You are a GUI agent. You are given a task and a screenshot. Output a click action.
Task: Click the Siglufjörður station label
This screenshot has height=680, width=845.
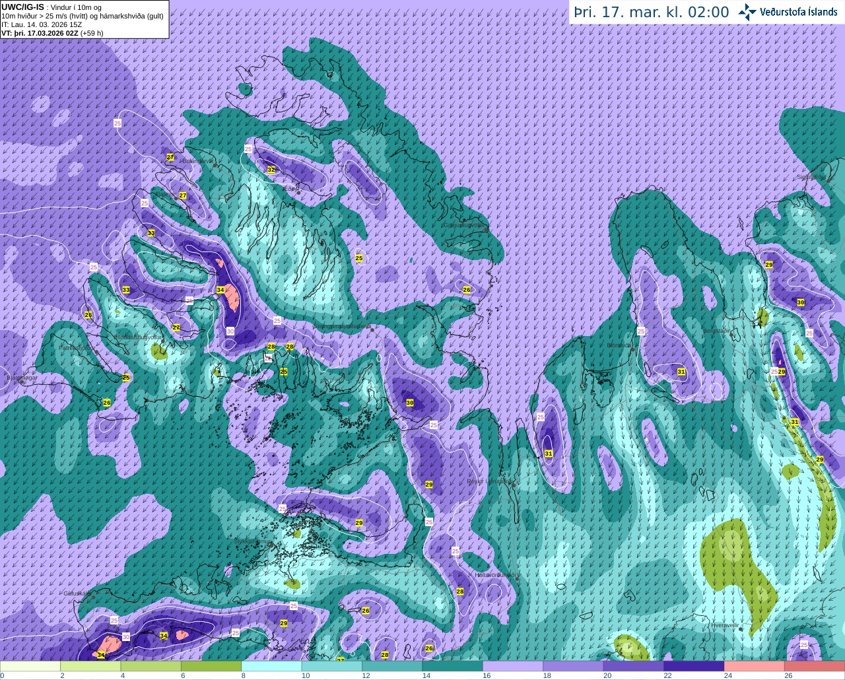pyautogui.click(x=812, y=177)
